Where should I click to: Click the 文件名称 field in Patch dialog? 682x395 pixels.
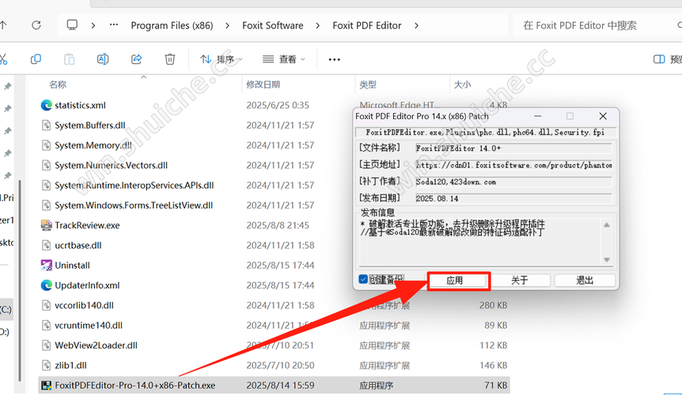pos(513,149)
